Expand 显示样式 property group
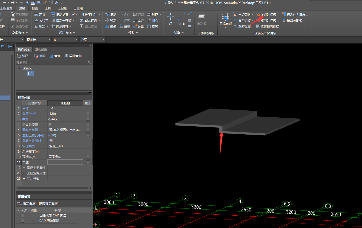 24,179
